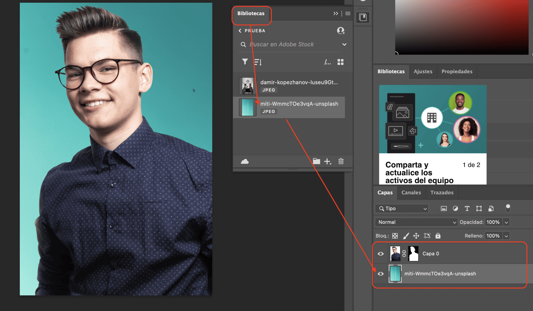Screen dimensions: 533x311
Task: Hide the Capa 0 layer
Action: (x=380, y=254)
